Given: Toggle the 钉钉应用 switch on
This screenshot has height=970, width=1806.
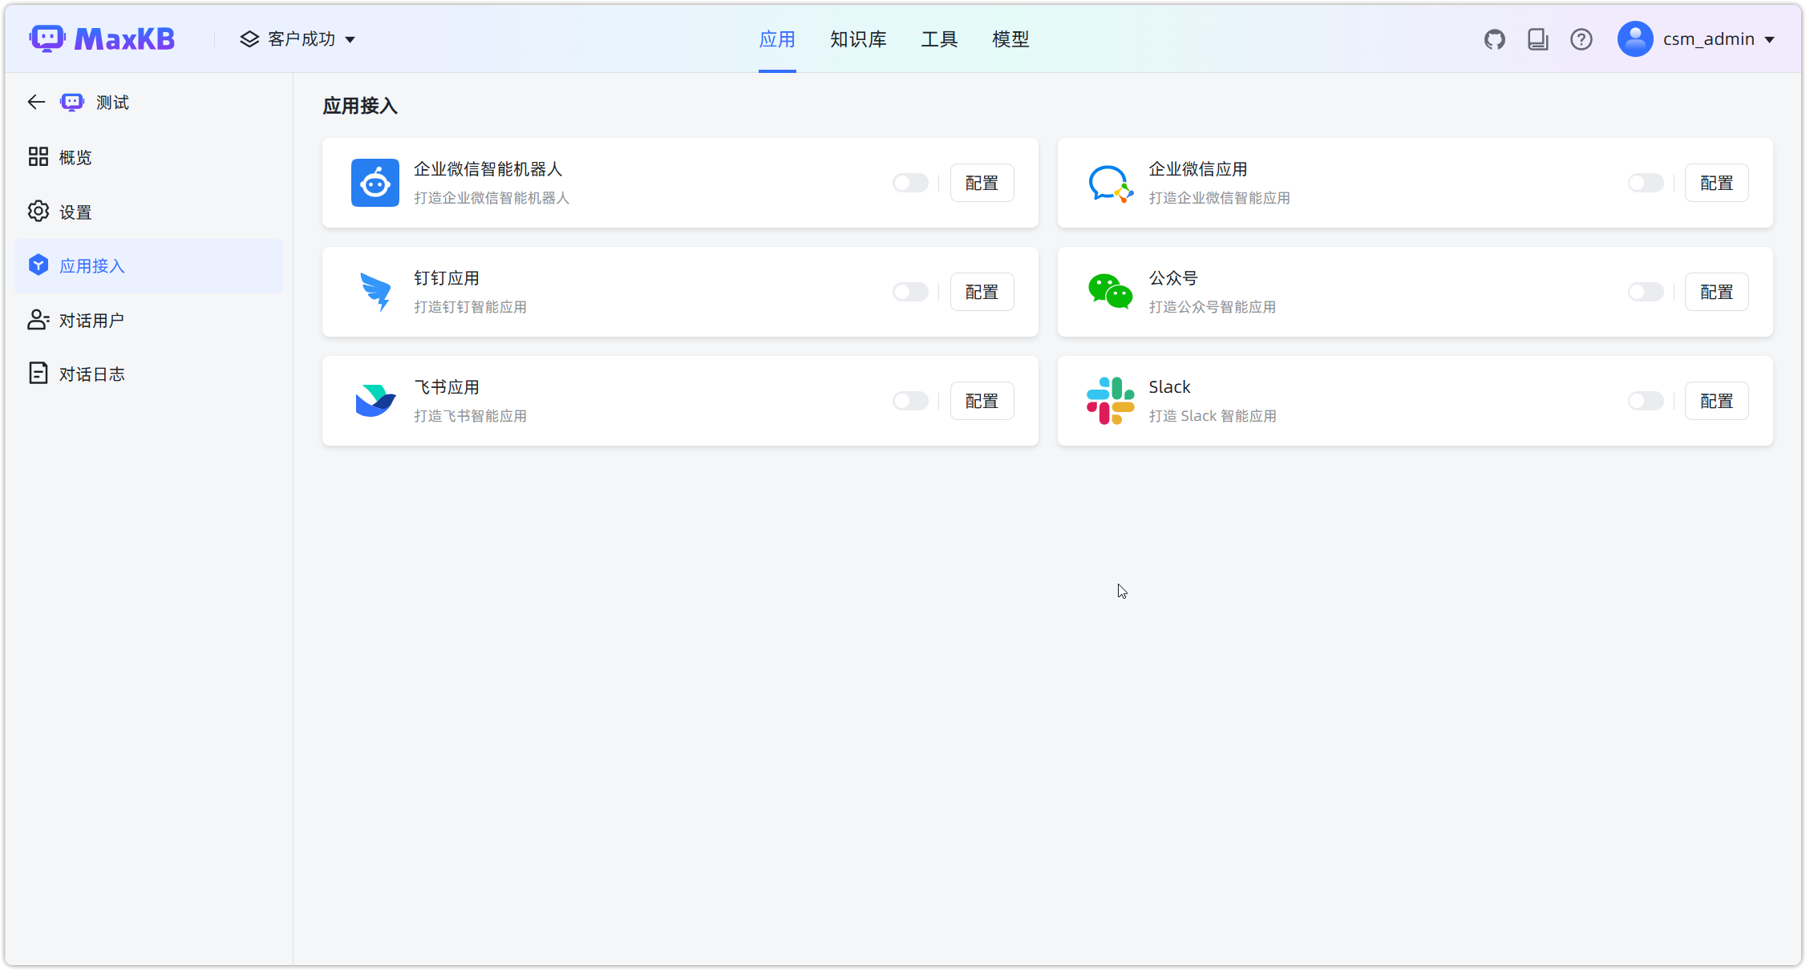Looking at the screenshot, I should (x=910, y=292).
